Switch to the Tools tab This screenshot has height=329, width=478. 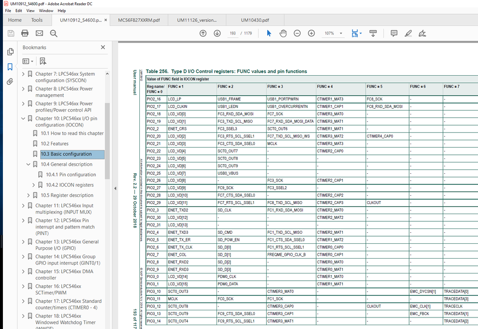37,20
